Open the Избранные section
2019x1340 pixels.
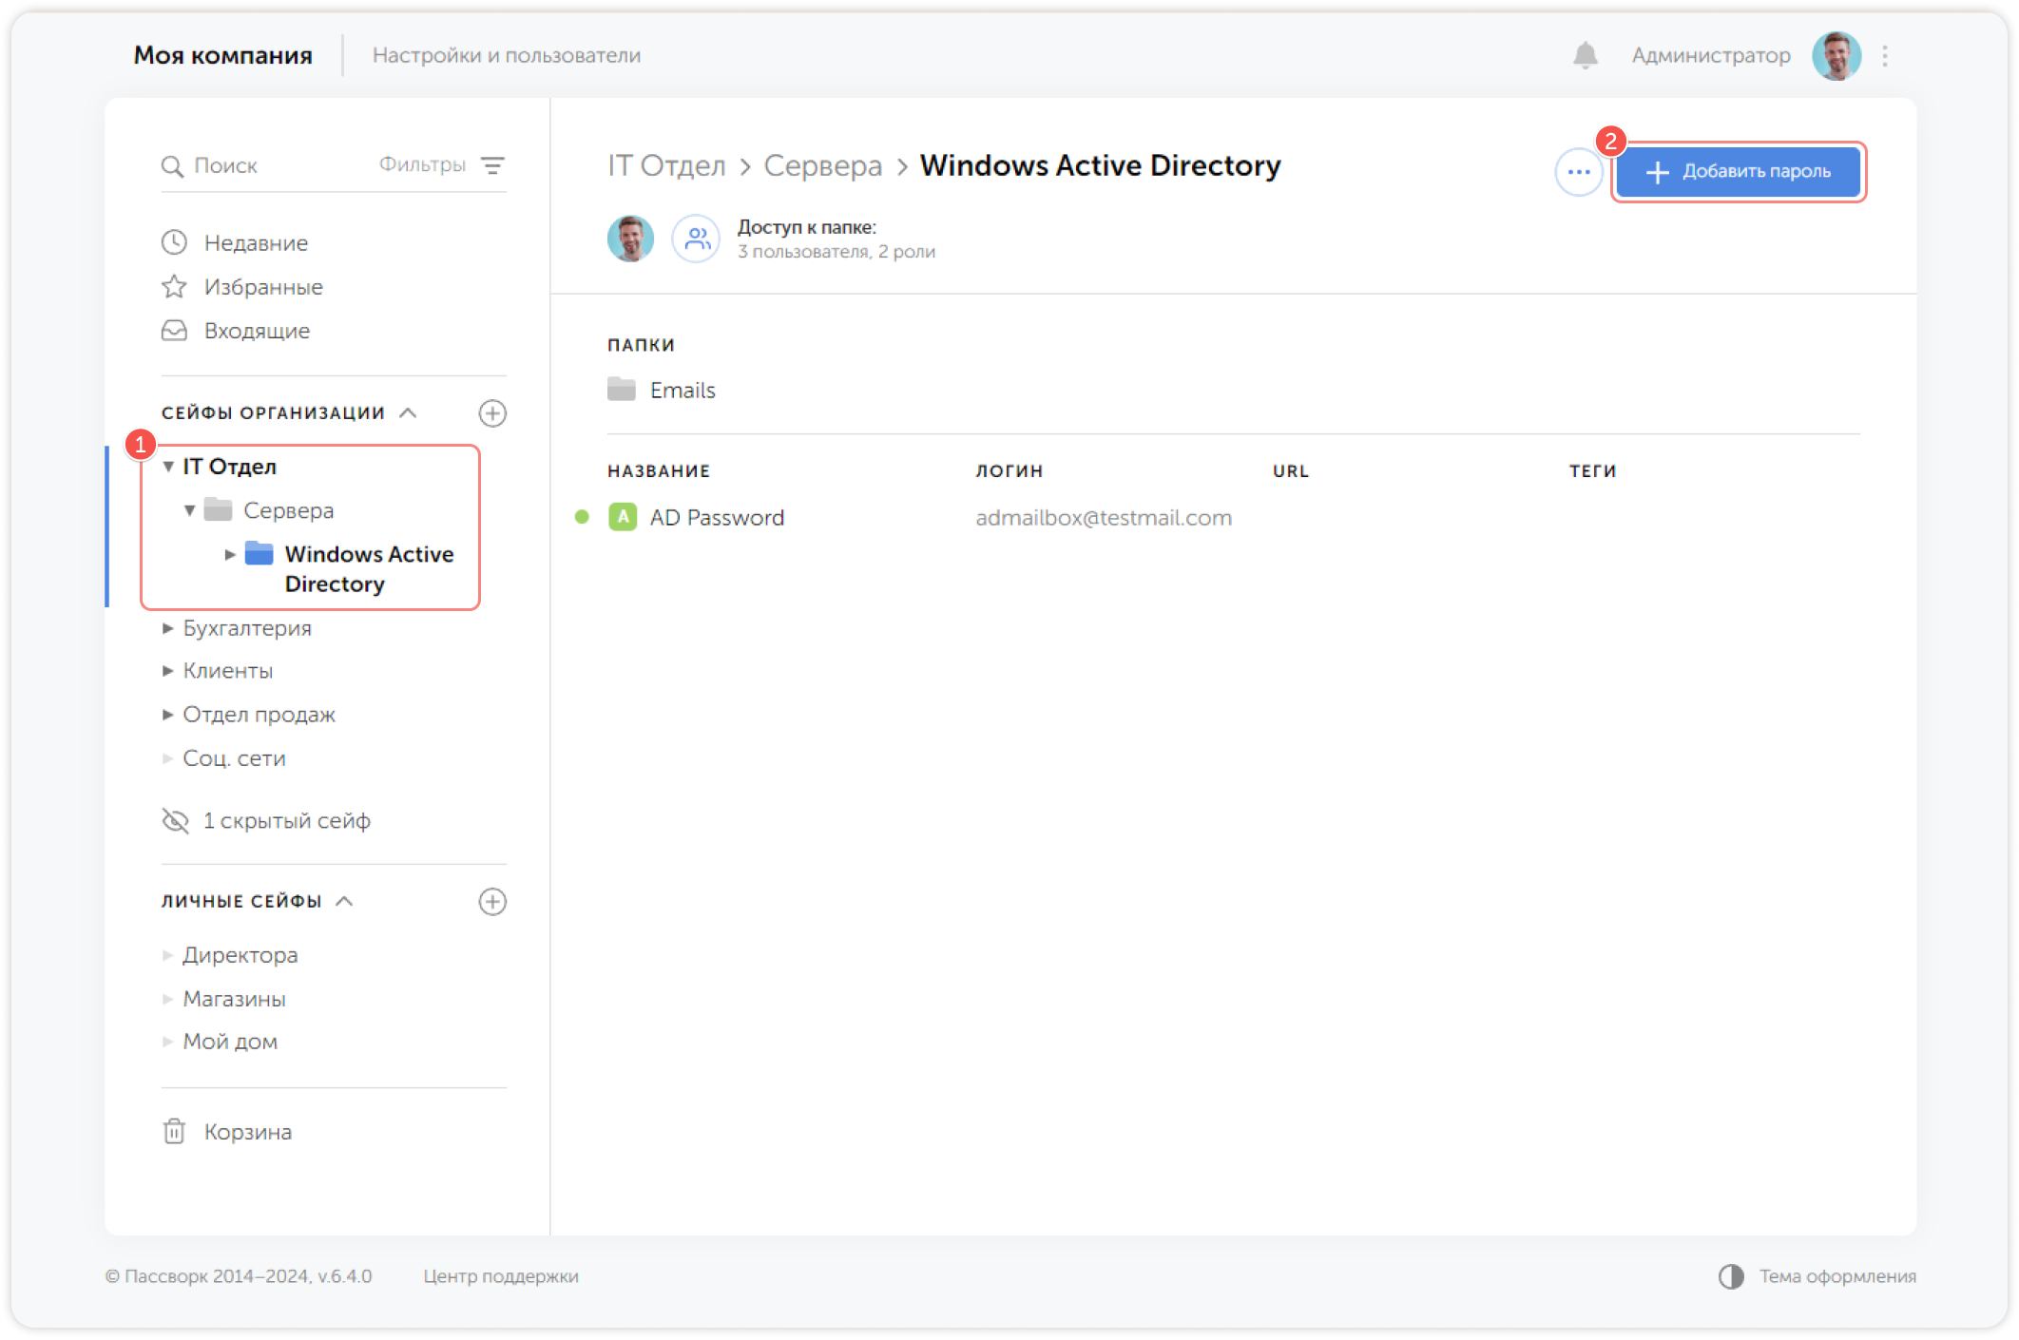coord(262,287)
